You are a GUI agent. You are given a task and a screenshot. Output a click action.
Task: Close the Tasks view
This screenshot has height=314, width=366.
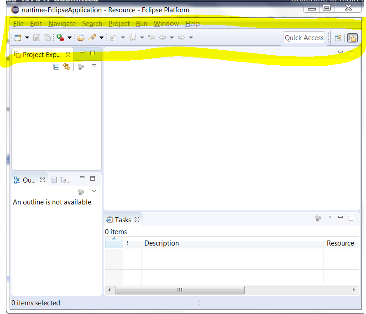click(x=137, y=220)
